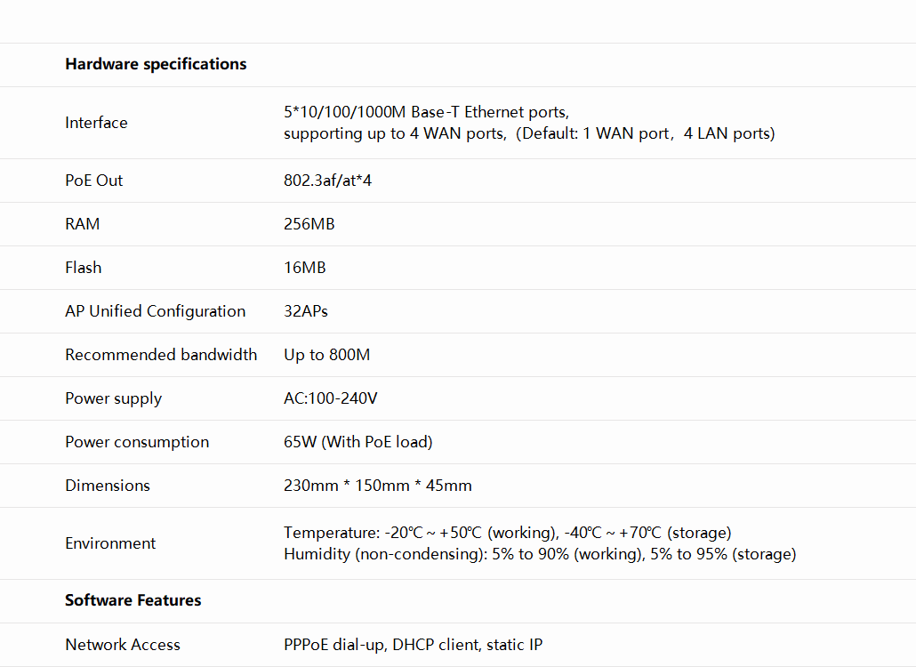Select the 5*10/100/1000M Base-T Ethernet ports text

[x=426, y=112]
